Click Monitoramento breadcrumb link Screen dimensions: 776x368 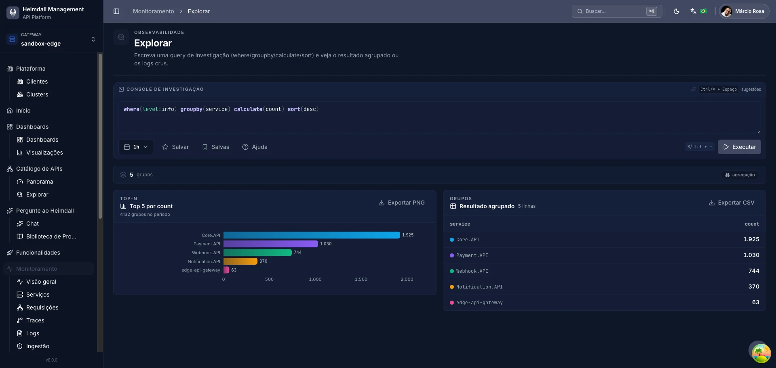(153, 11)
